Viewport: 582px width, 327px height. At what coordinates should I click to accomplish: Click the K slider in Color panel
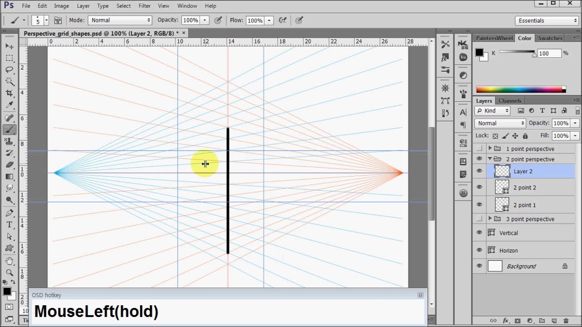point(517,53)
